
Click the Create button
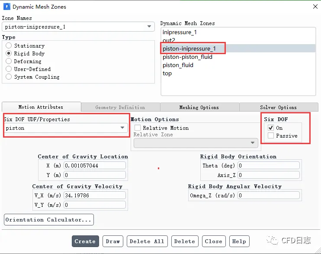coord(85,241)
